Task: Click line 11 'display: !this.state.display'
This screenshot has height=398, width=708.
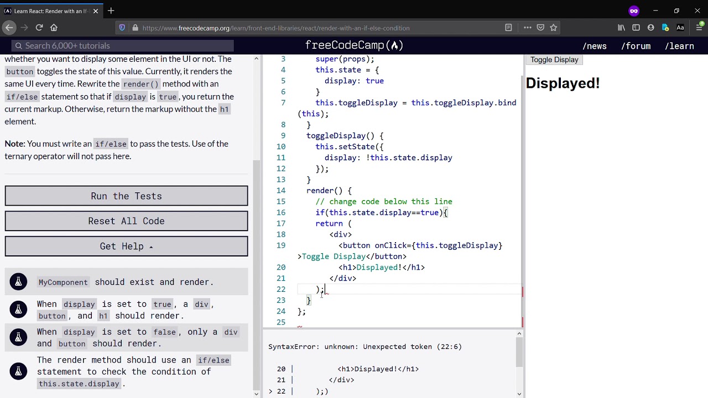Action: tap(388, 158)
